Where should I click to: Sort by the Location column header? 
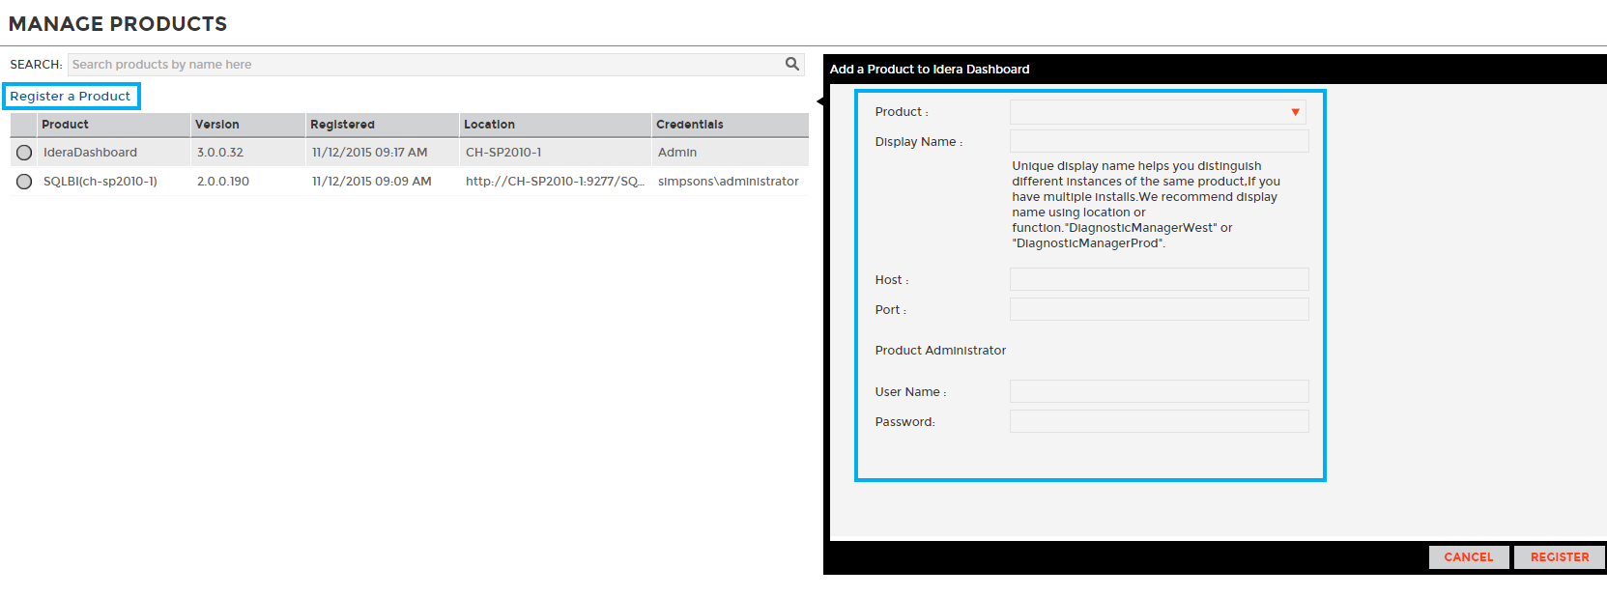[x=555, y=125]
